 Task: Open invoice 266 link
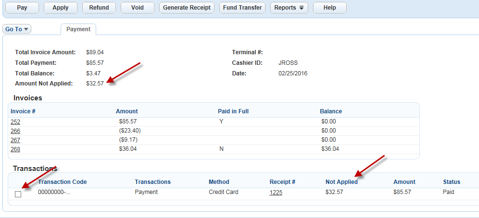point(15,131)
